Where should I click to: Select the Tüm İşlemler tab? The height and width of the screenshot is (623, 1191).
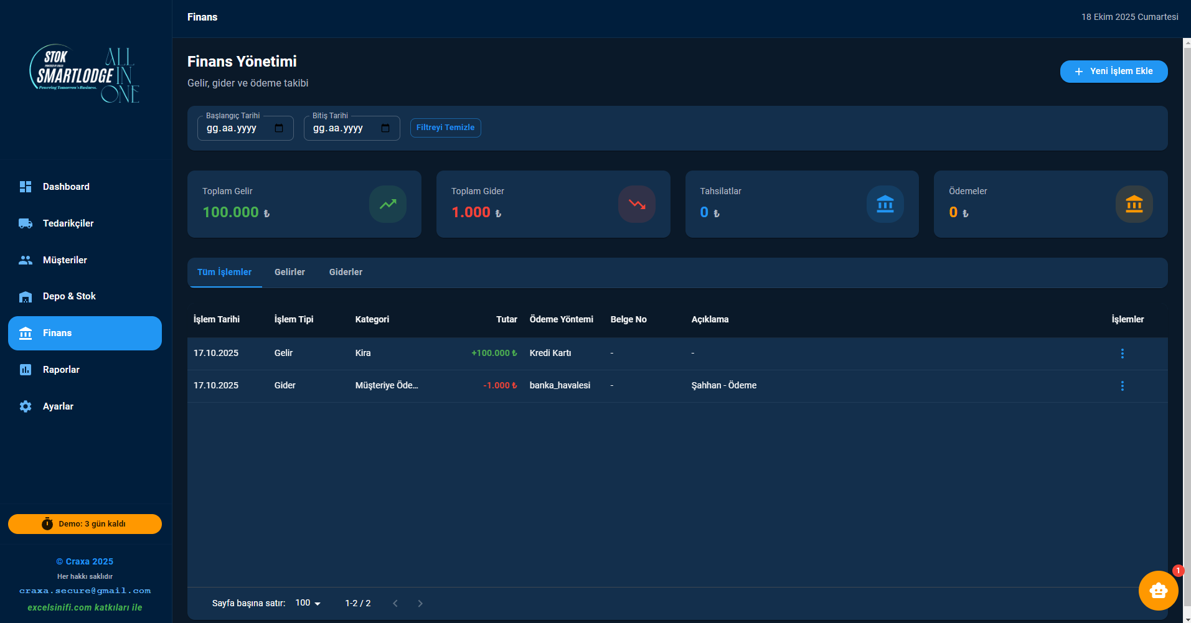224,272
